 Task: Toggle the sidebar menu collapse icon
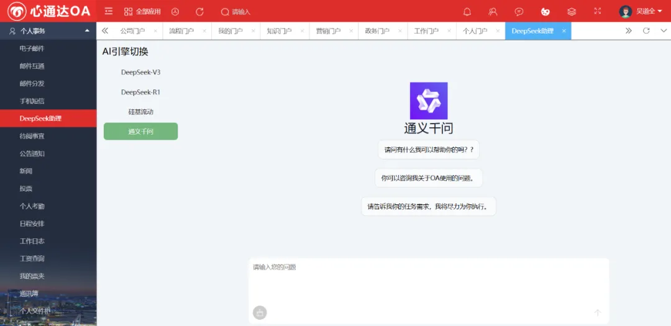point(109,11)
